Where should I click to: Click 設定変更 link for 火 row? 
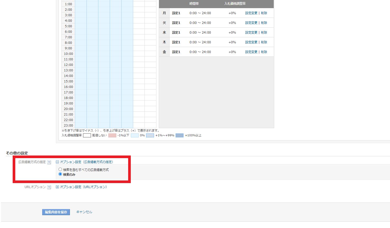pos(251,23)
